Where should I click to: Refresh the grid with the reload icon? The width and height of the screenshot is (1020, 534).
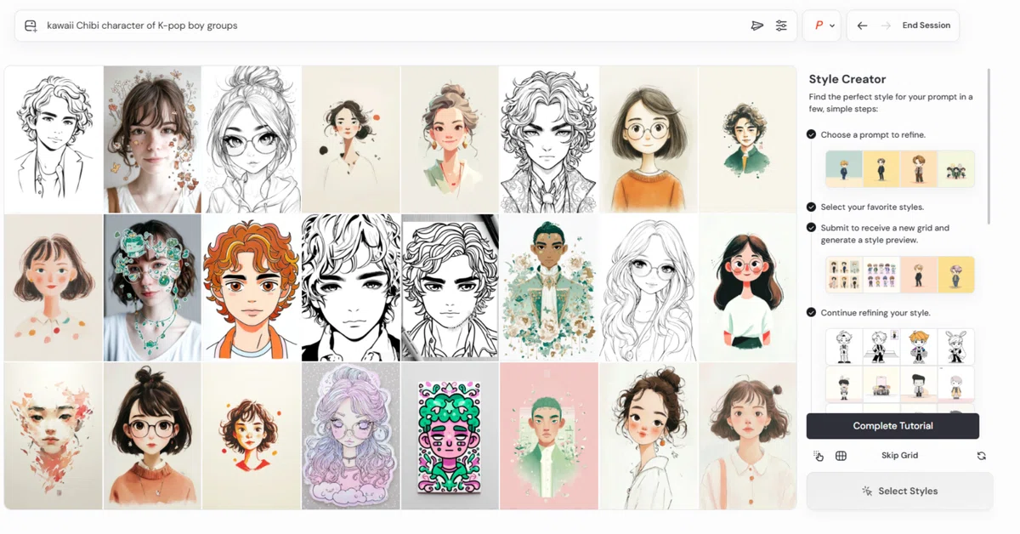tap(982, 456)
